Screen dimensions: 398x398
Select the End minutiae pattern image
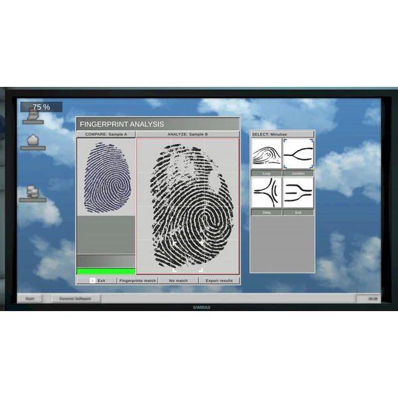(x=298, y=192)
